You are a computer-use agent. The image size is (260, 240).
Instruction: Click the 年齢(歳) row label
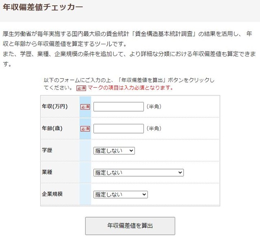52,128
